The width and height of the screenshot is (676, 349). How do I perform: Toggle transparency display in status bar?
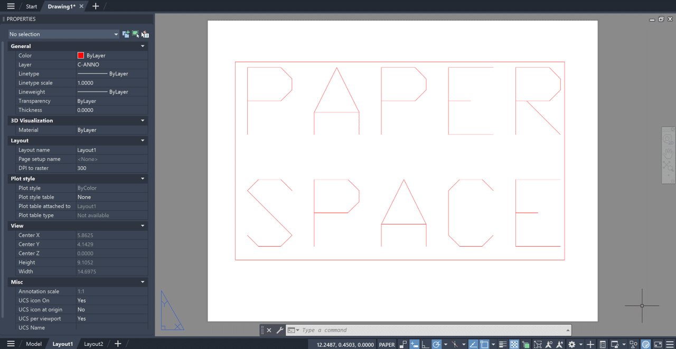(x=514, y=344)
